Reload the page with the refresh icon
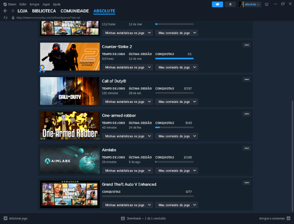 point(6,18)
